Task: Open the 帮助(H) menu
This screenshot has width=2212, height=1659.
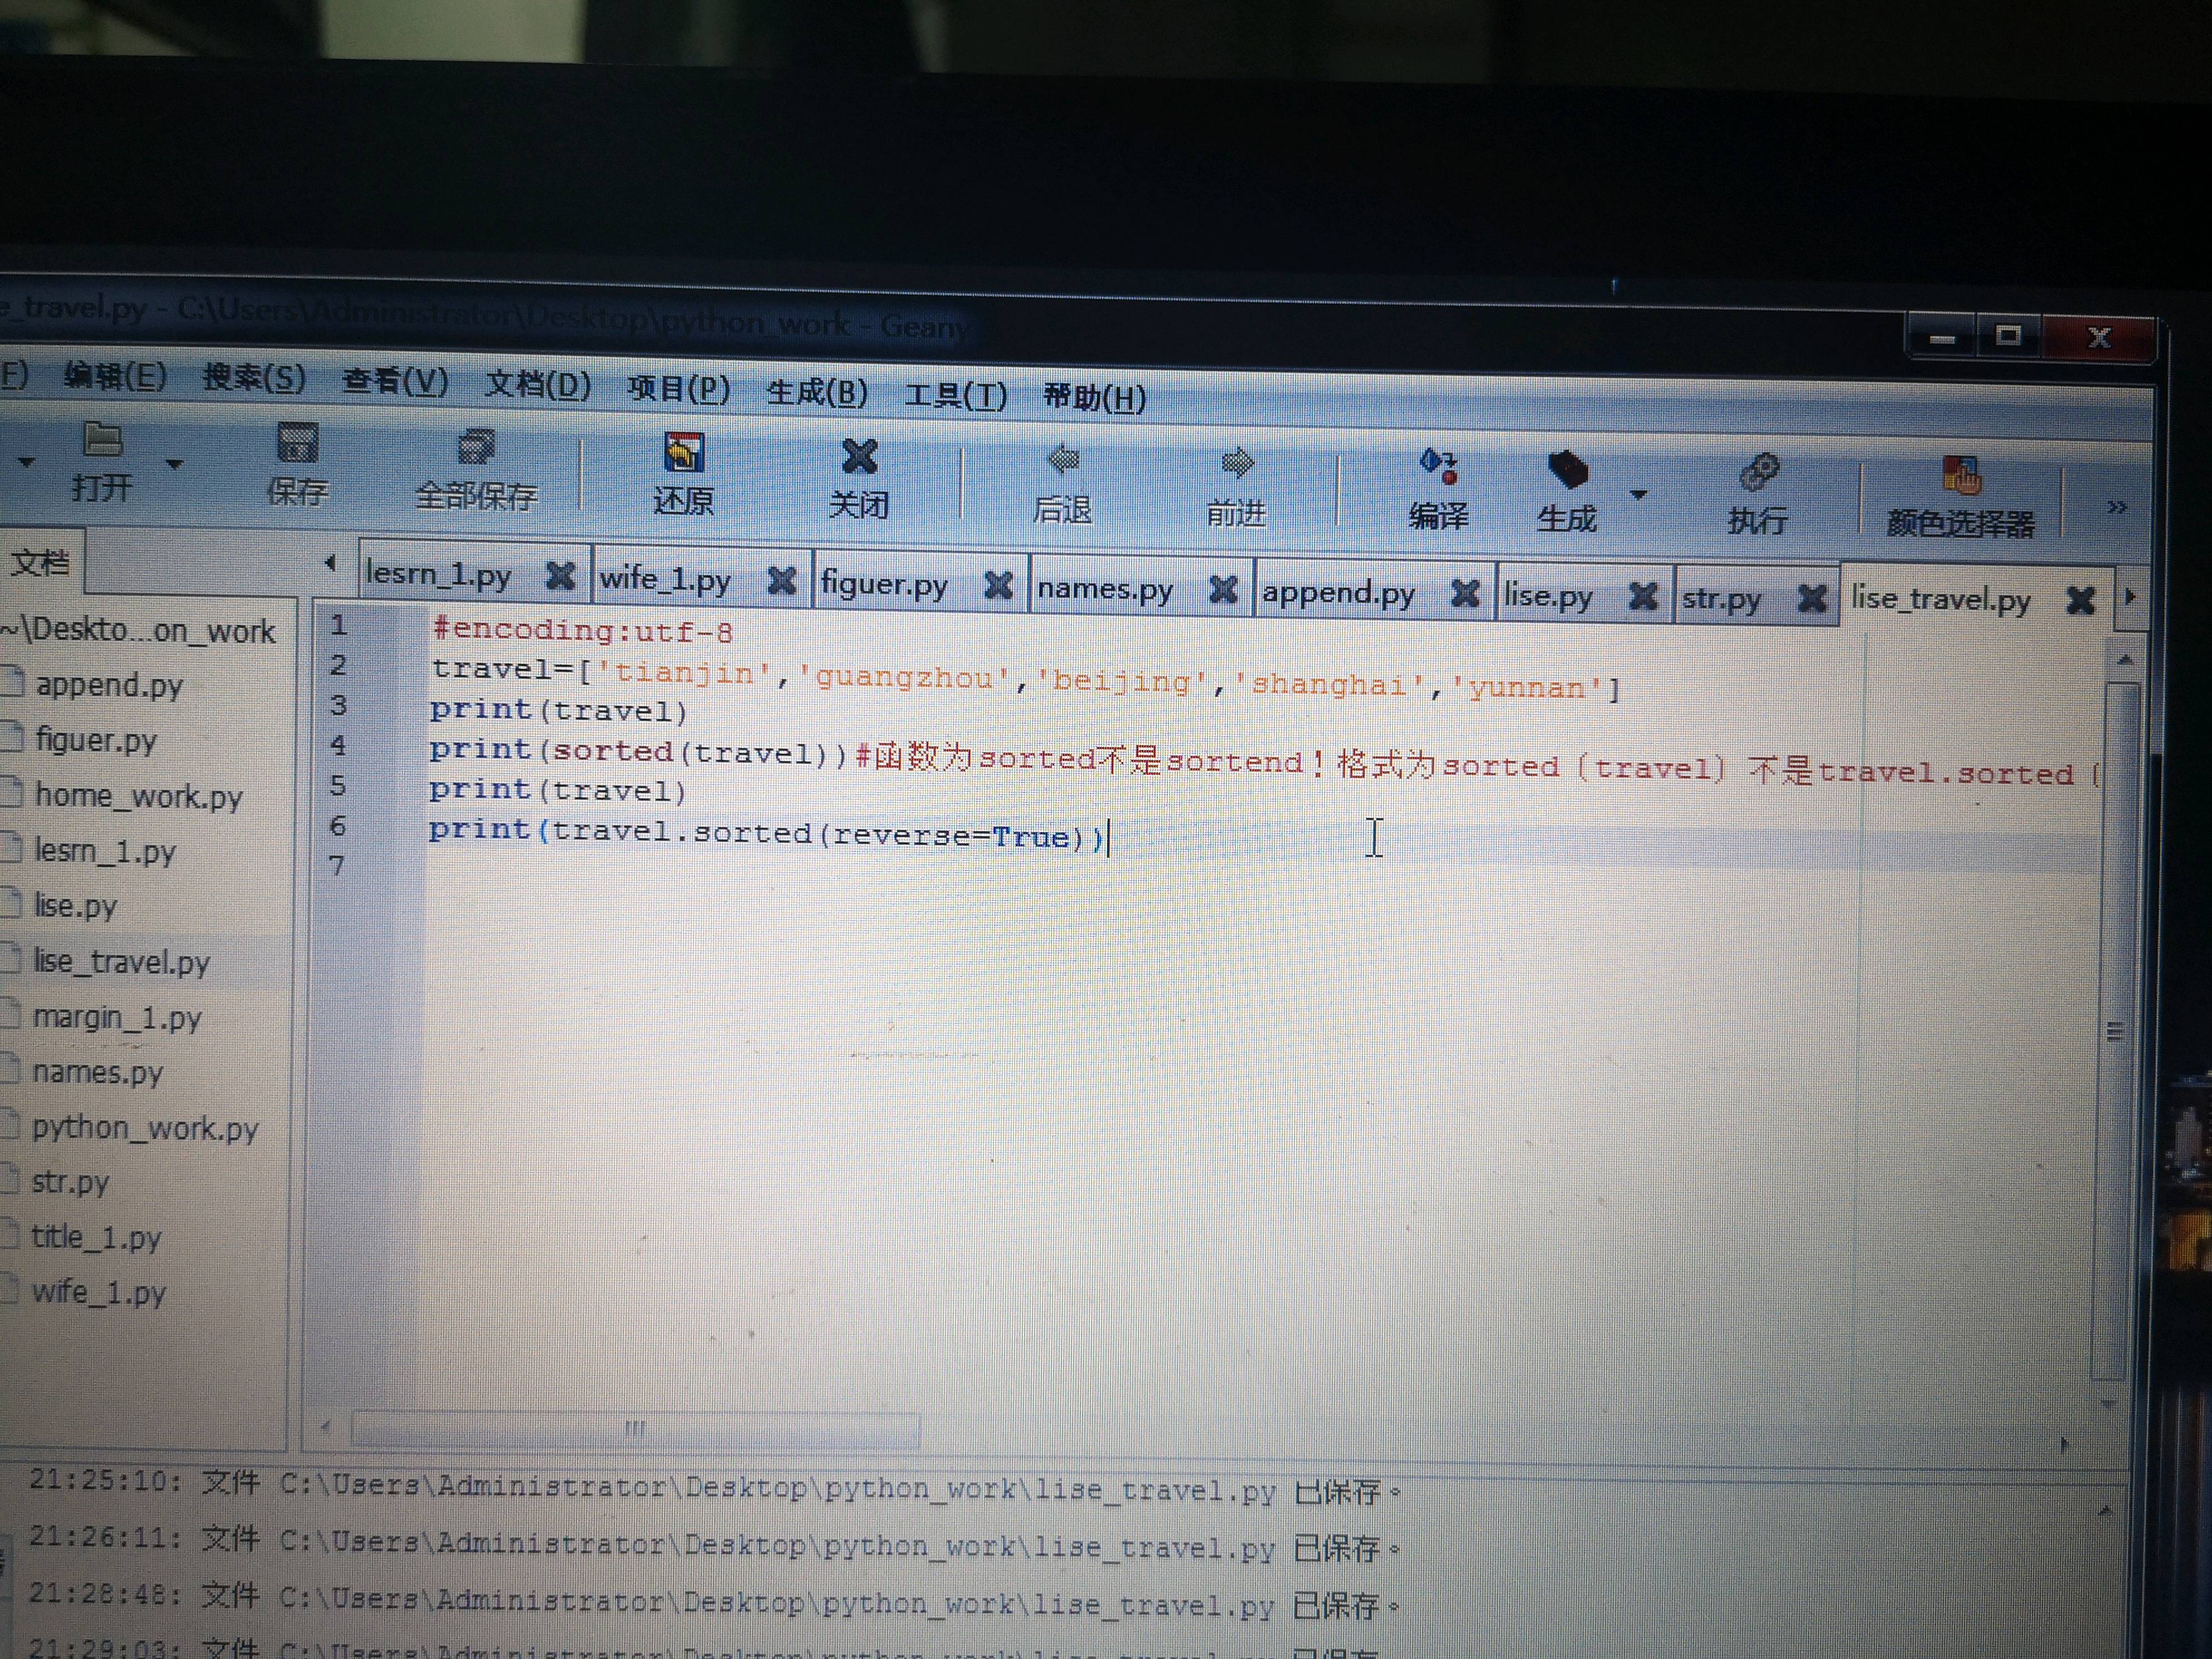Action: (x=1095, y=398)
